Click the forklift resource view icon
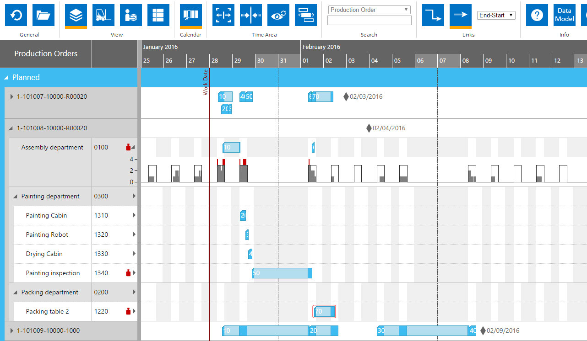Image resolution: width=587 pixels, height=341 pixels. [103, 15]
